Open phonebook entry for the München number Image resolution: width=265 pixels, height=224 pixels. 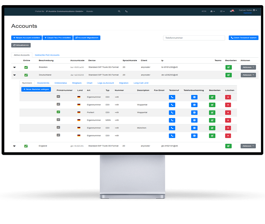point(194,128)
